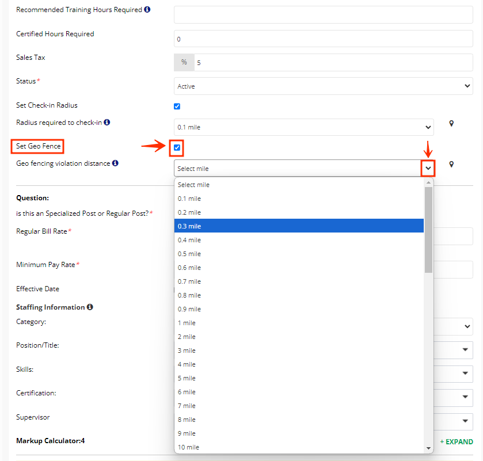Click scroll down arrow of the mile list

pos(428,448)
